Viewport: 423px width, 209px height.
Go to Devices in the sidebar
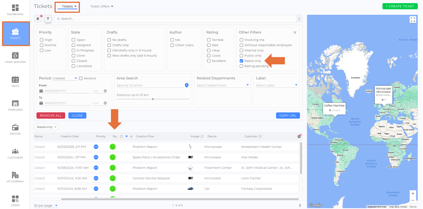pyautogui.click(x=15, y=129)
